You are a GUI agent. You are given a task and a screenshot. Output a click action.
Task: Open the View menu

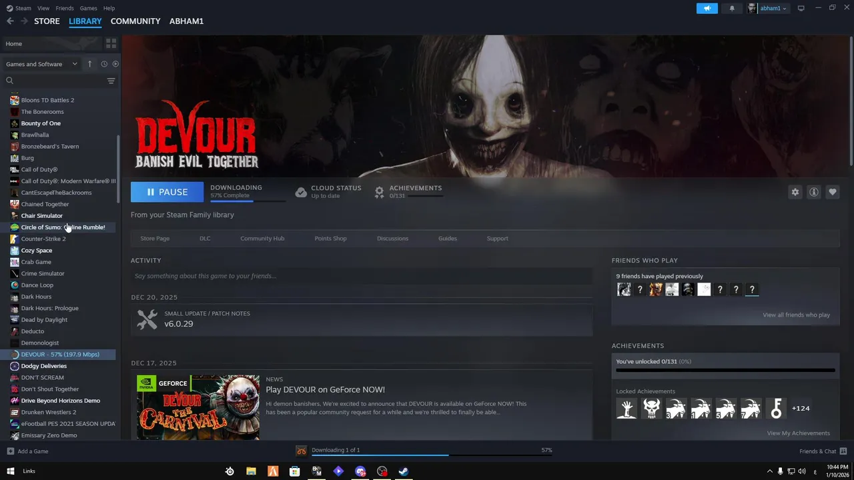[x=43, y=8]
